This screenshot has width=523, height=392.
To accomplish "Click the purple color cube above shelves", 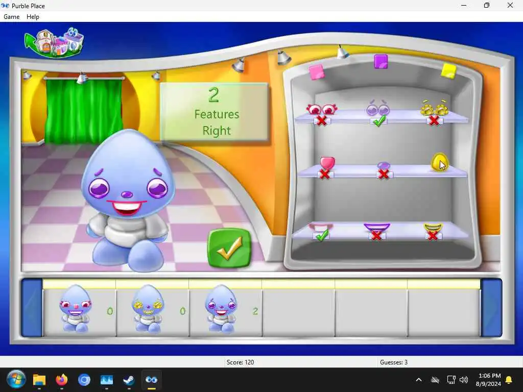I will [381, 62].
